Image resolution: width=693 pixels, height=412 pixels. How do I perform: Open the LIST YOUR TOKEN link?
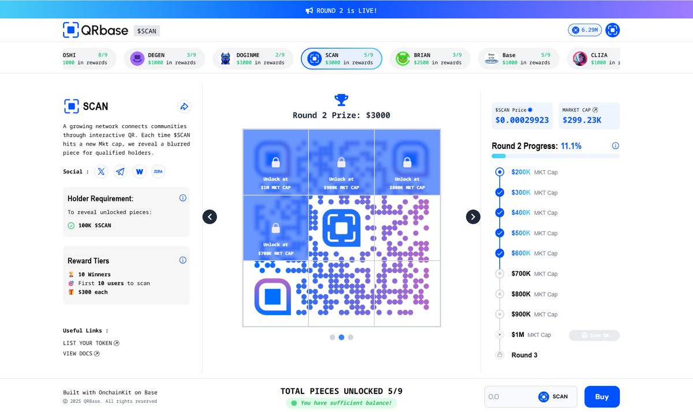[91, 343]
